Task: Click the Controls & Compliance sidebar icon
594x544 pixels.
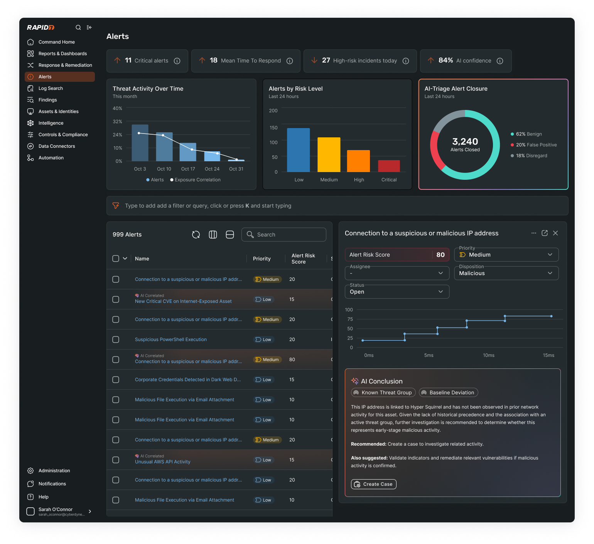Action: 30,135
